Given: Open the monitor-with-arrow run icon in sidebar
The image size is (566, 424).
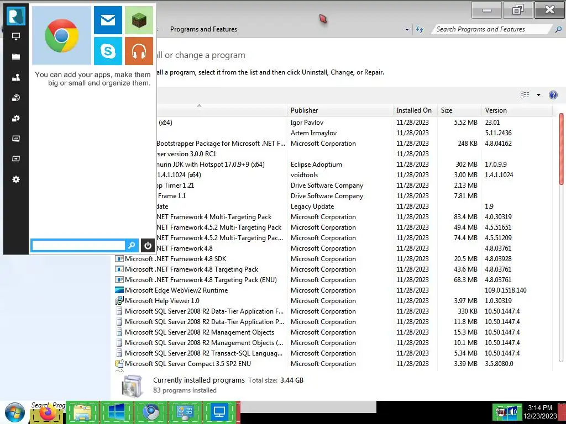Looking at the screenshot, I should [16, 159].
